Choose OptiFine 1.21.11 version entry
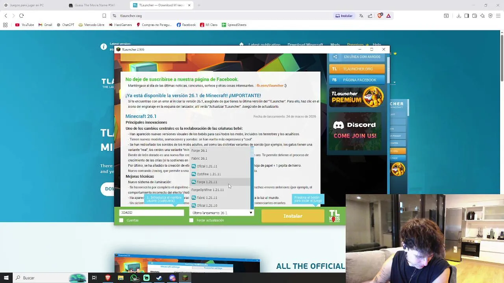 220,174
